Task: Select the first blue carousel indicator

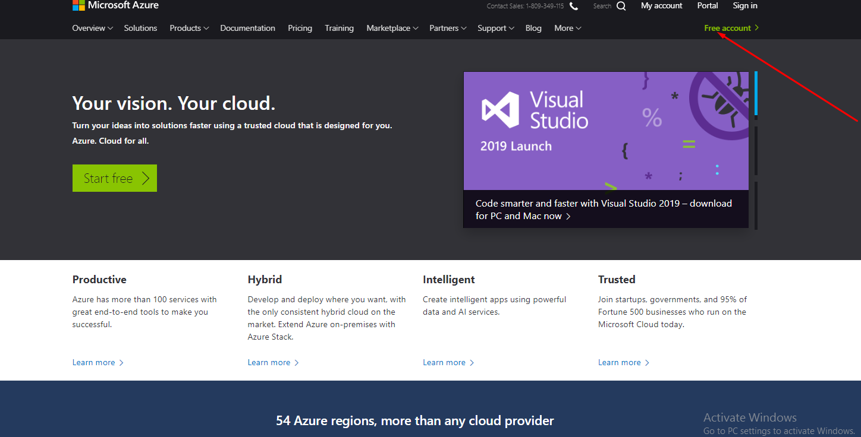Action: tap(756, 93)
